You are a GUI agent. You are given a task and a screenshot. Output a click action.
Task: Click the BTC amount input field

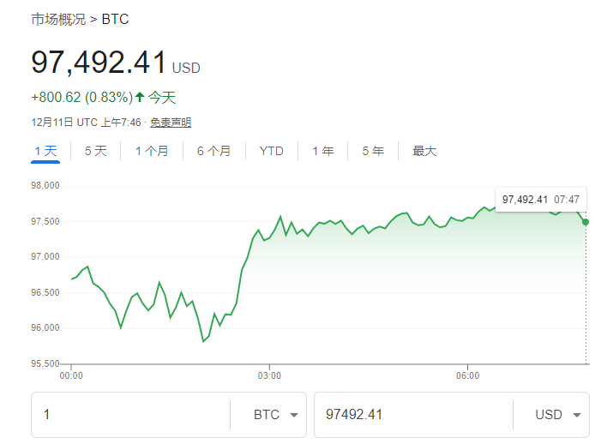pos(129,415)
